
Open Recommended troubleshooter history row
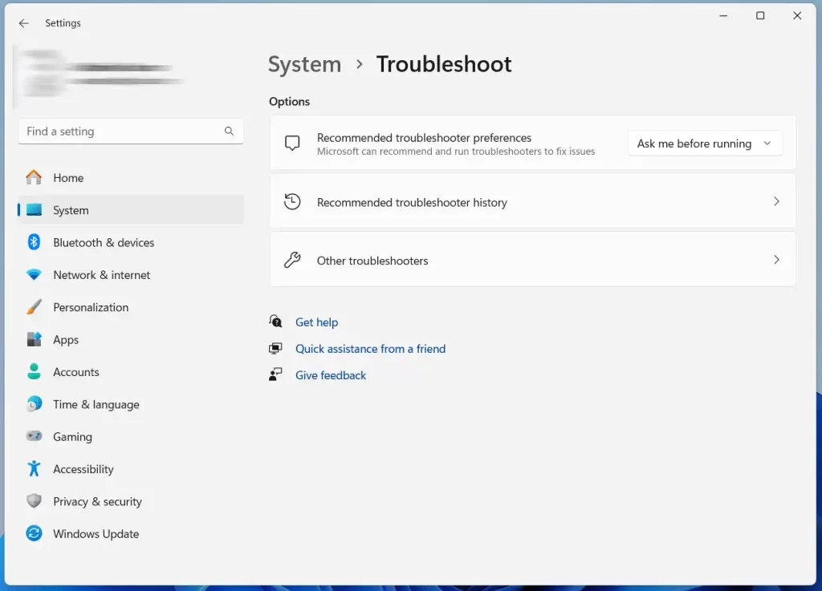(x=533, y=201)
